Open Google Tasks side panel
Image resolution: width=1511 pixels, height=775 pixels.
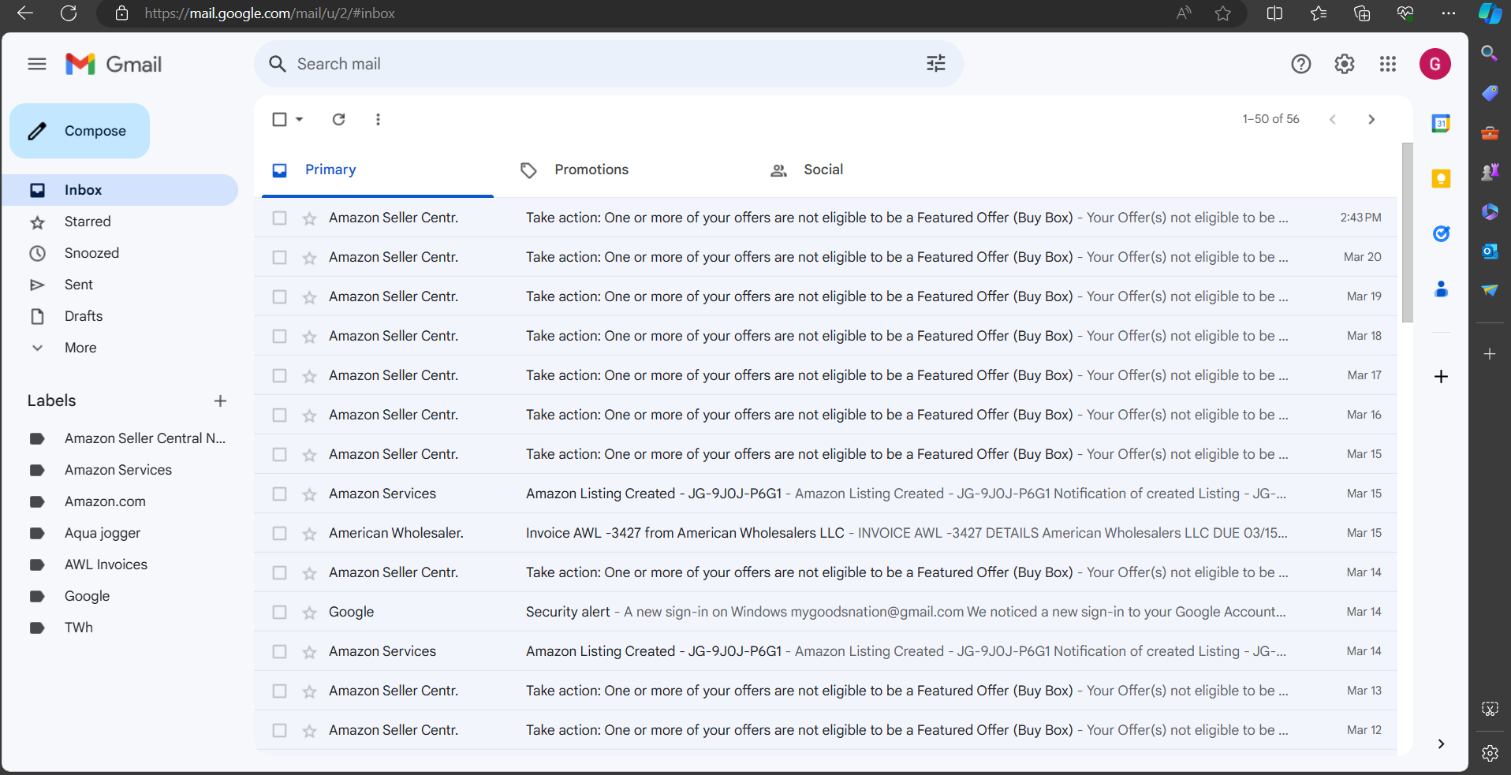[1441, 233]
